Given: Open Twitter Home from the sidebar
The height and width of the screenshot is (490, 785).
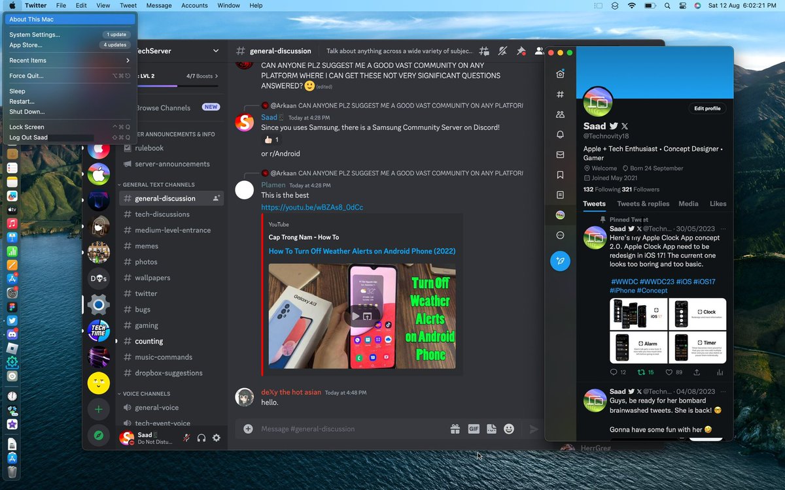Looking at the screenshot, I should (560, 74).
